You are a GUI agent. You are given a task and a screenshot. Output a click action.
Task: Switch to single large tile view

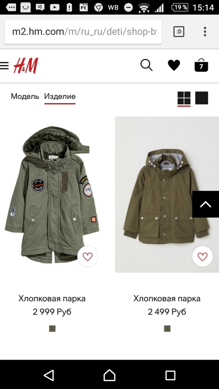point(202,98)
